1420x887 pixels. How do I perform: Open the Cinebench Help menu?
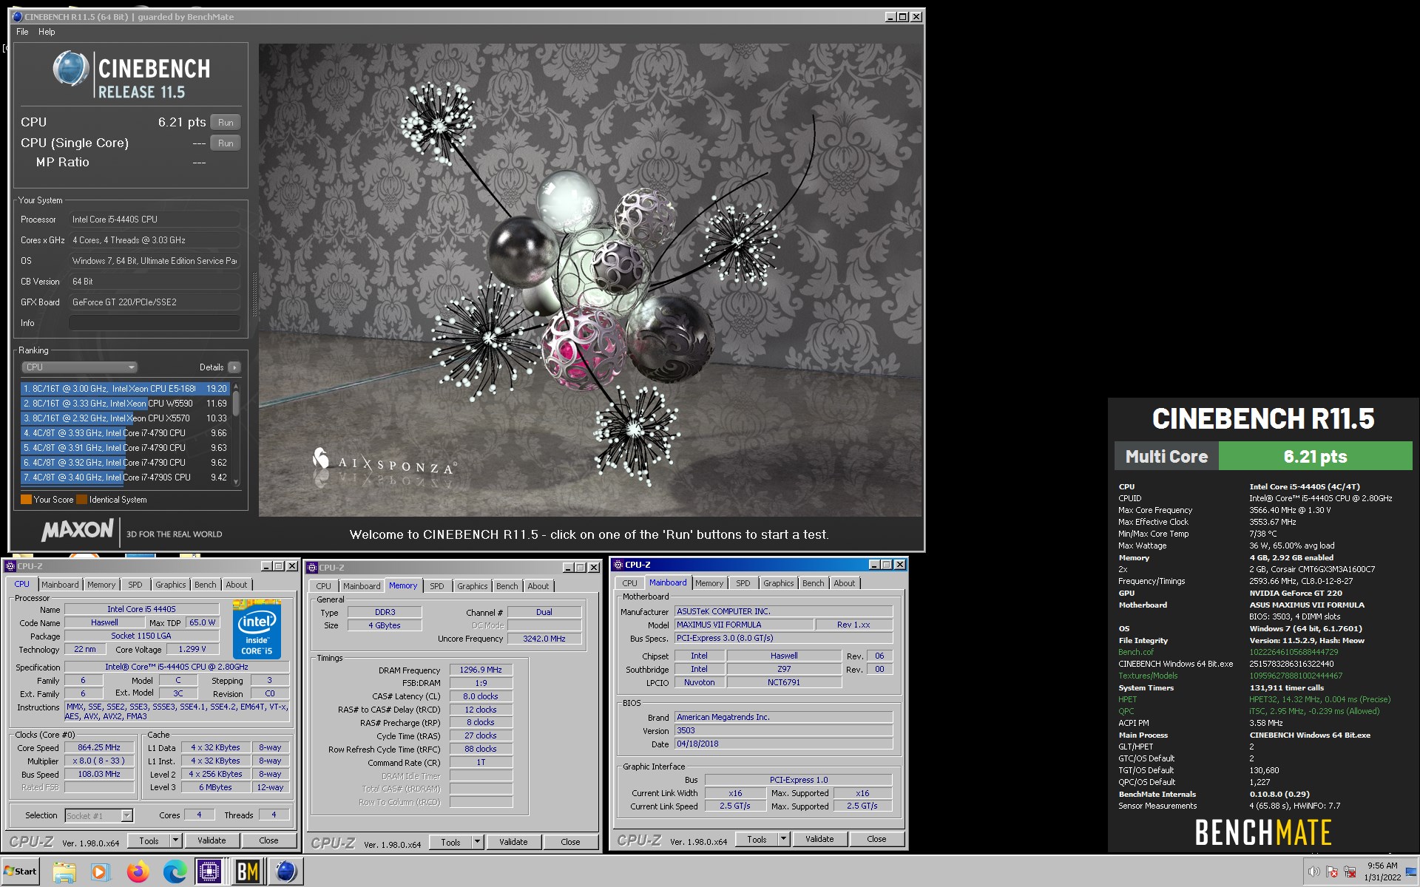47,32
